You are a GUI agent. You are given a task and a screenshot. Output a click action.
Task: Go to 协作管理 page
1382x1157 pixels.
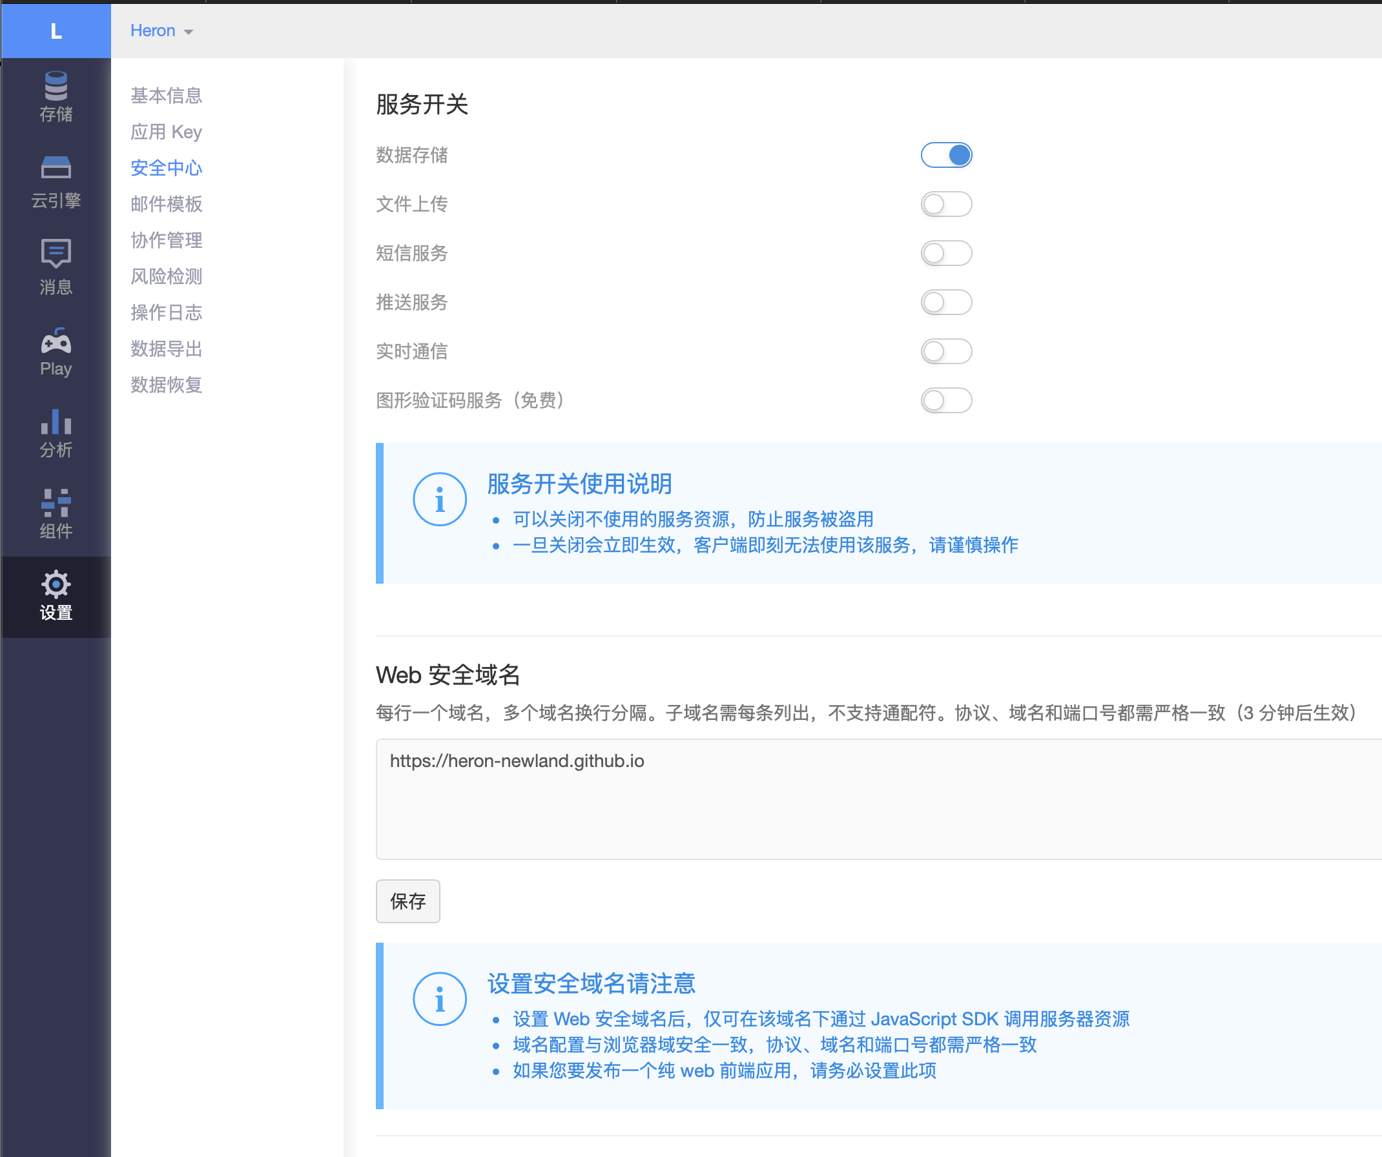[x=167, y=240]
